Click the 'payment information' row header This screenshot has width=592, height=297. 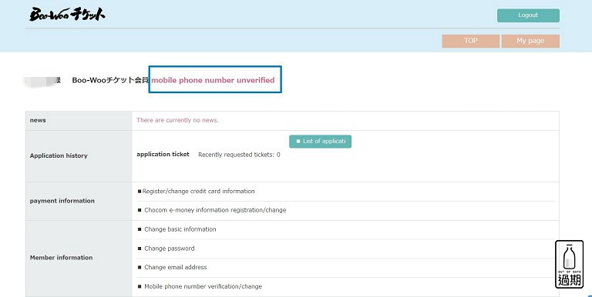79,201
